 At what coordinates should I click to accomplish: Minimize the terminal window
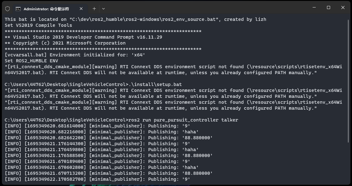pos(314,7)
